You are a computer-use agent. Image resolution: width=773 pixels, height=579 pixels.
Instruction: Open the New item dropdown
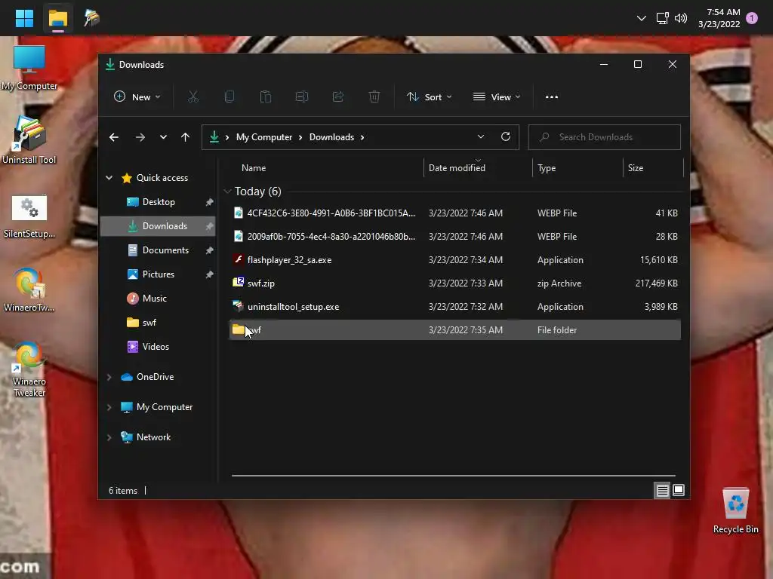click(x=137, y=97)
